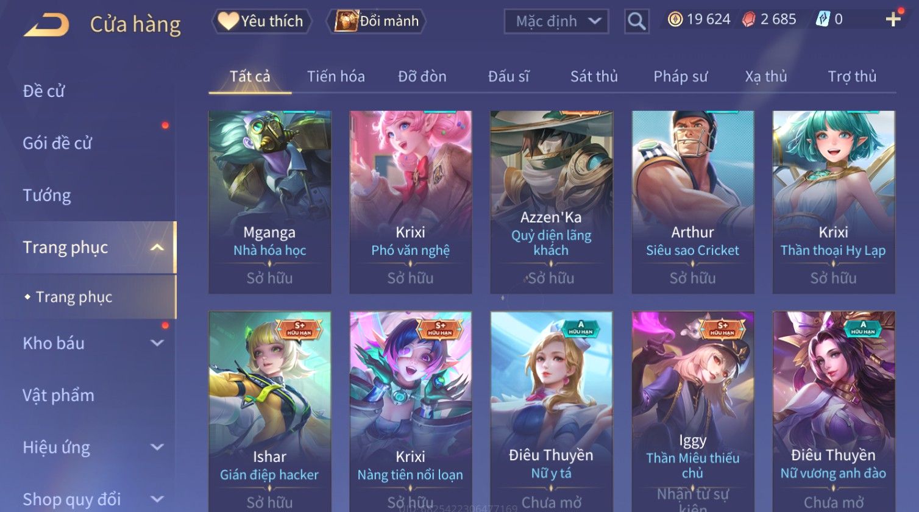Viewport: 919px width, 512px height.
Task: Click the blue voucher currency icon
Action: [x=823, y=20]
